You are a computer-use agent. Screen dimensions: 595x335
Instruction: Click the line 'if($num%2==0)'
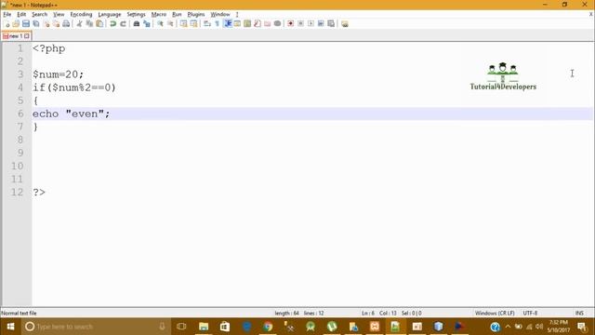(74, 87)
